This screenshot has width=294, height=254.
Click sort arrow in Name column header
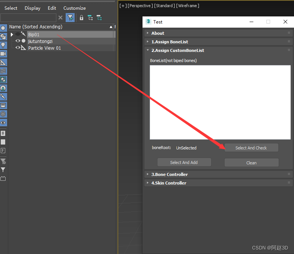tap(111, 27)
